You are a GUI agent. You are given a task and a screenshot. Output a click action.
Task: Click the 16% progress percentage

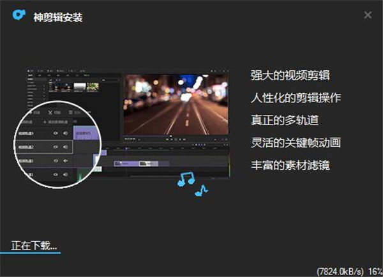(x=375, y=271)
